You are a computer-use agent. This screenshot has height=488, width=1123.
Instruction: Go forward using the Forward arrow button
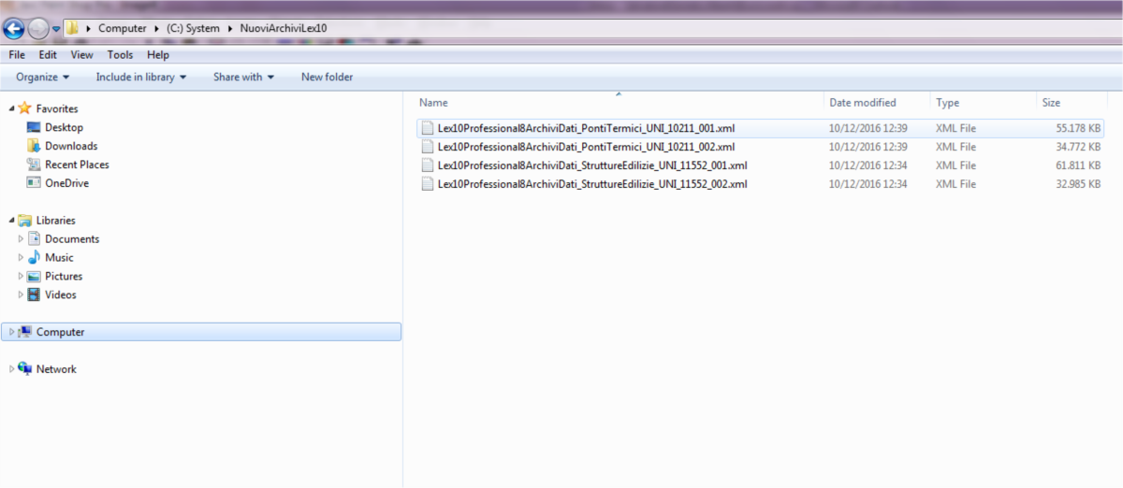[x=38, y=28]
